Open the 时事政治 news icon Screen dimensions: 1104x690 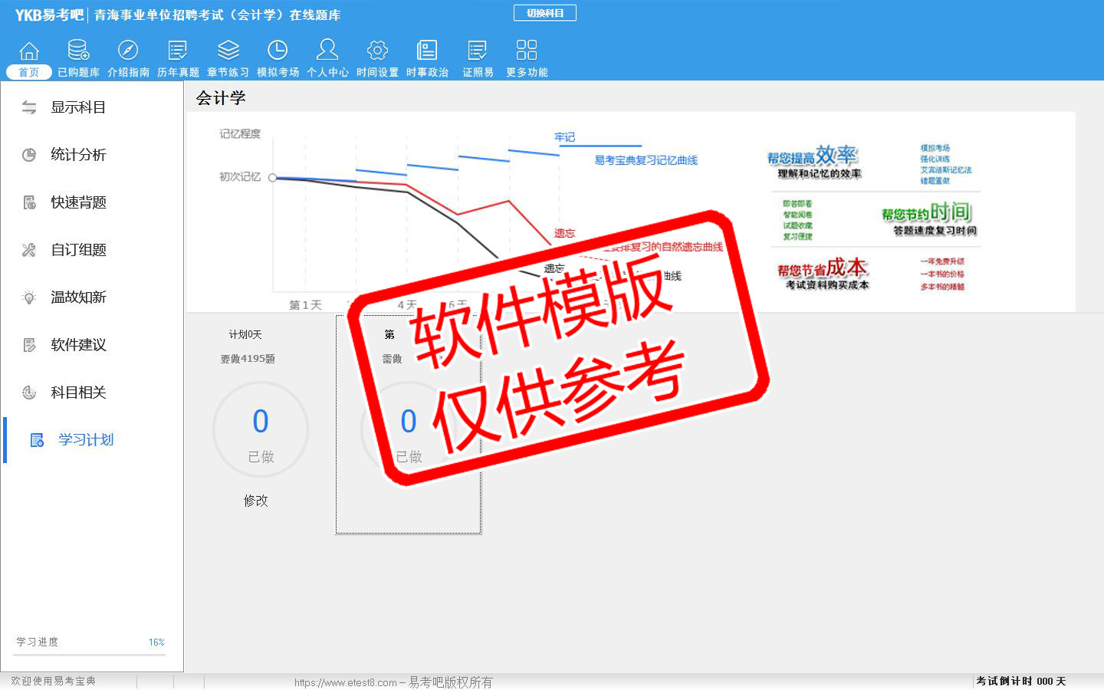point(427,51)
